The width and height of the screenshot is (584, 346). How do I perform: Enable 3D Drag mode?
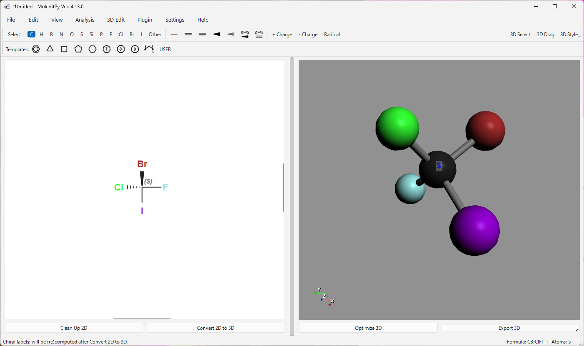[545, 35]
